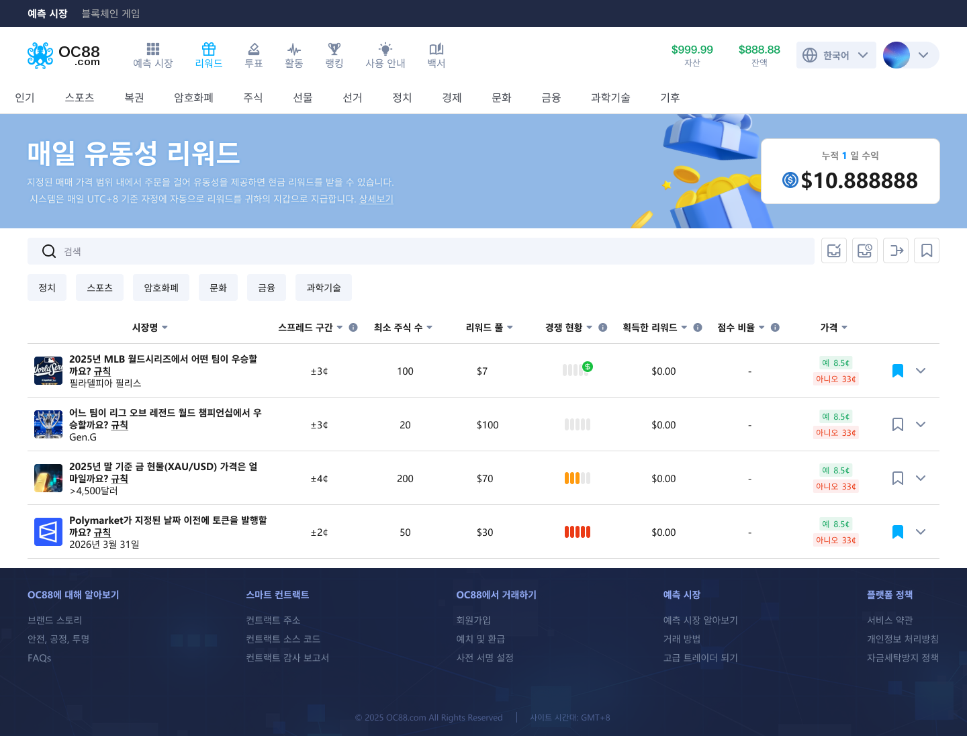Sort by 리워드 풀 column header
967x736 pixels.
point(489,328)
